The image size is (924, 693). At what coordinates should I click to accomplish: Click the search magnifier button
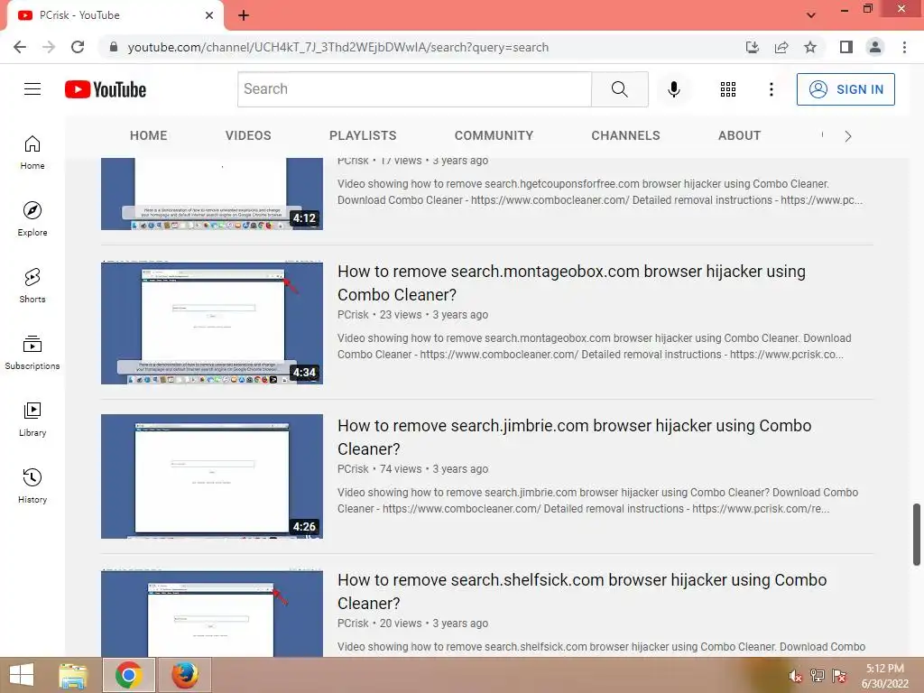[619, 89]
